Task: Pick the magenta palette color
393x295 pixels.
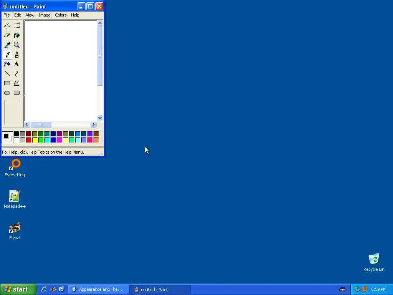Action: point(59,140)
